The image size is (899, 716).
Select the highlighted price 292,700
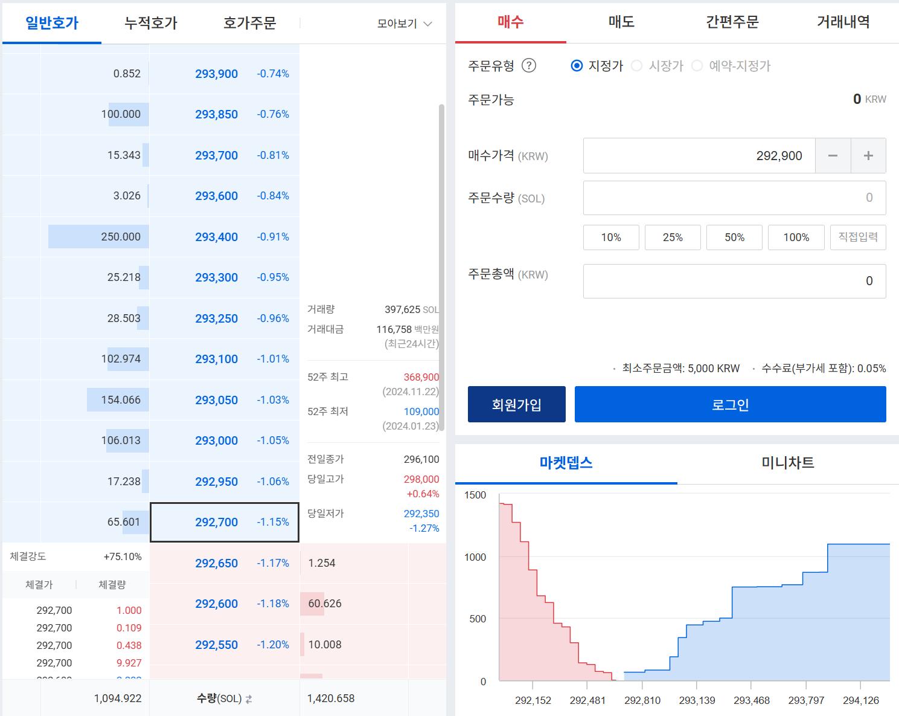pos(225,522)
